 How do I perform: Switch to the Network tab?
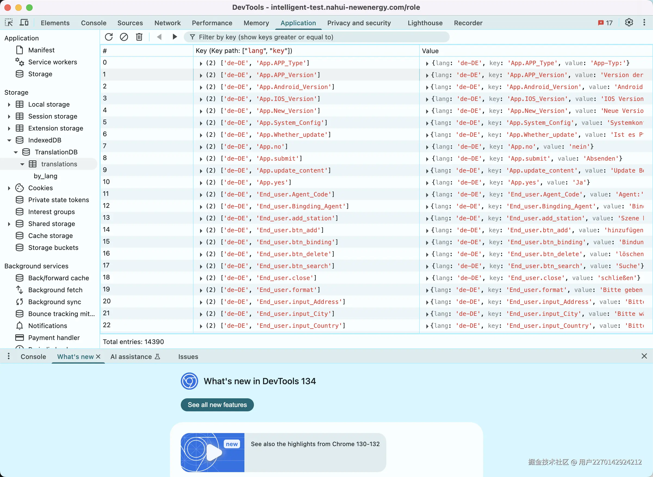(x=167, y=23)
